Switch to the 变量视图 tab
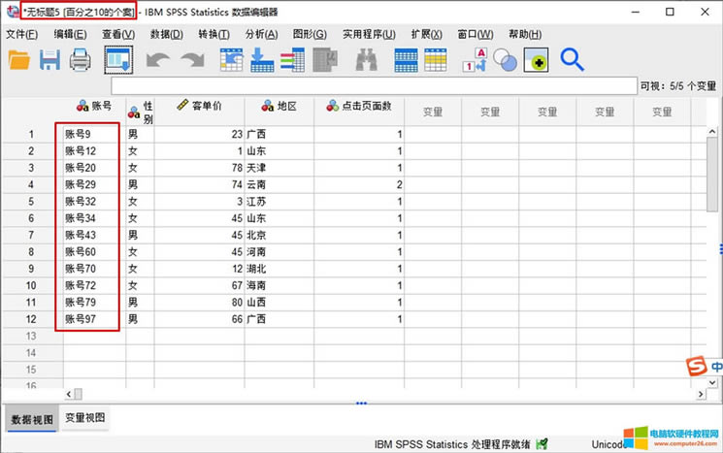Screen dimensions: 723x453 [x=86, y=418]
